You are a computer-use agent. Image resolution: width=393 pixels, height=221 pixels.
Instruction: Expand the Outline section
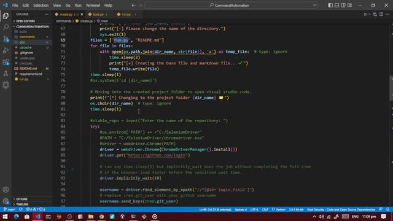32,199
